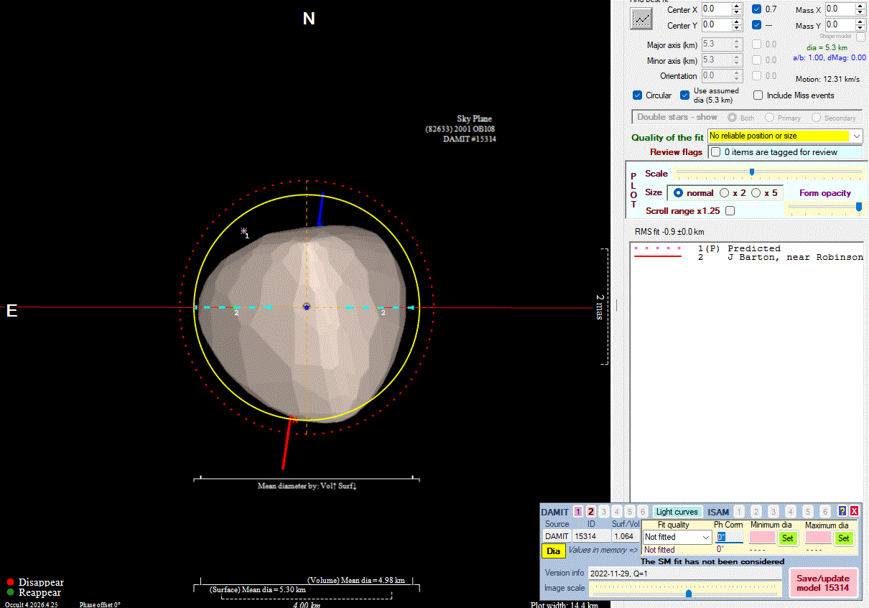Click the yellow Dia button
The image size is (869, 608).
pyautogui.click(x=553, y=551)
